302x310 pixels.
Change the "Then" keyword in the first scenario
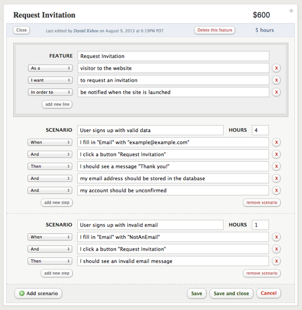50,166
